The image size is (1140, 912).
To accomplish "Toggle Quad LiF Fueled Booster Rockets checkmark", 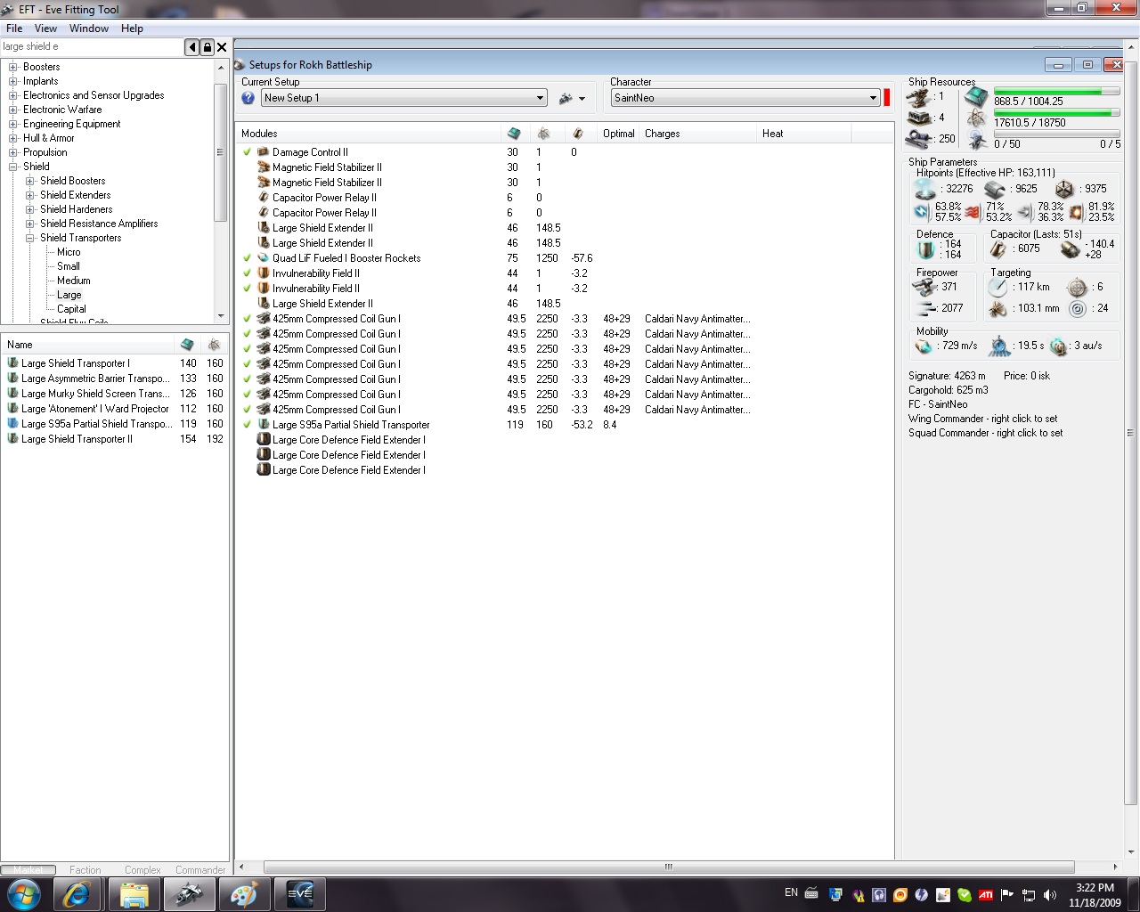I will click(x=248, y=258).
